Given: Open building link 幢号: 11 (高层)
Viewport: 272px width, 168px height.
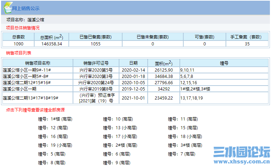Looking at the screenshot, I should click(x=183, y=119).
